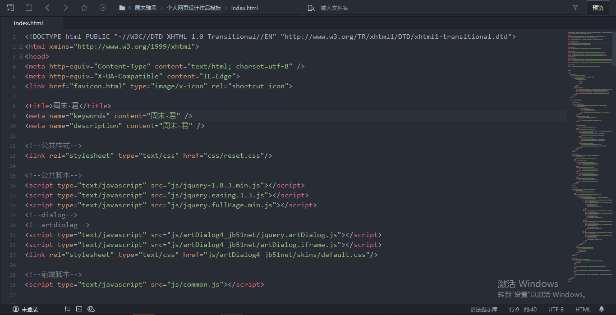The image size is (616, 315).
Task: Open the 预览 preview button
Action: [598, 8]
